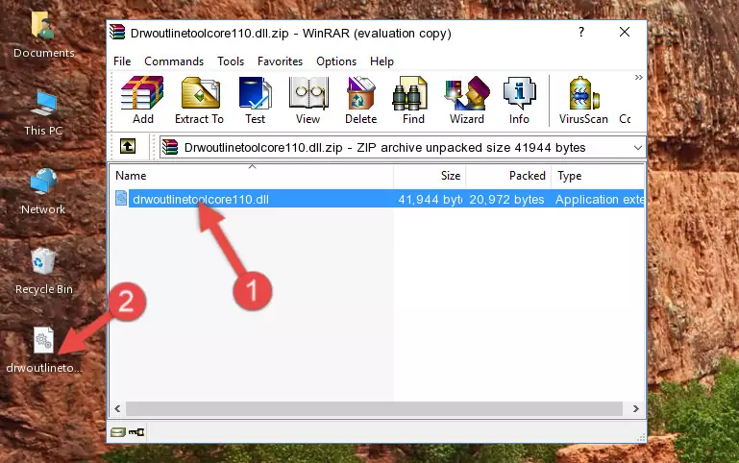The image size is (739, 463).
Task: Show archive Info
Action: (519, 100)
